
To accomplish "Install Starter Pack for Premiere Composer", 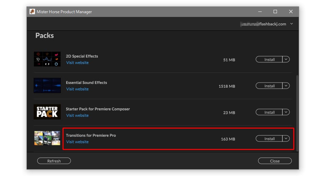I will pyautogui.click(x=269, y=112).
